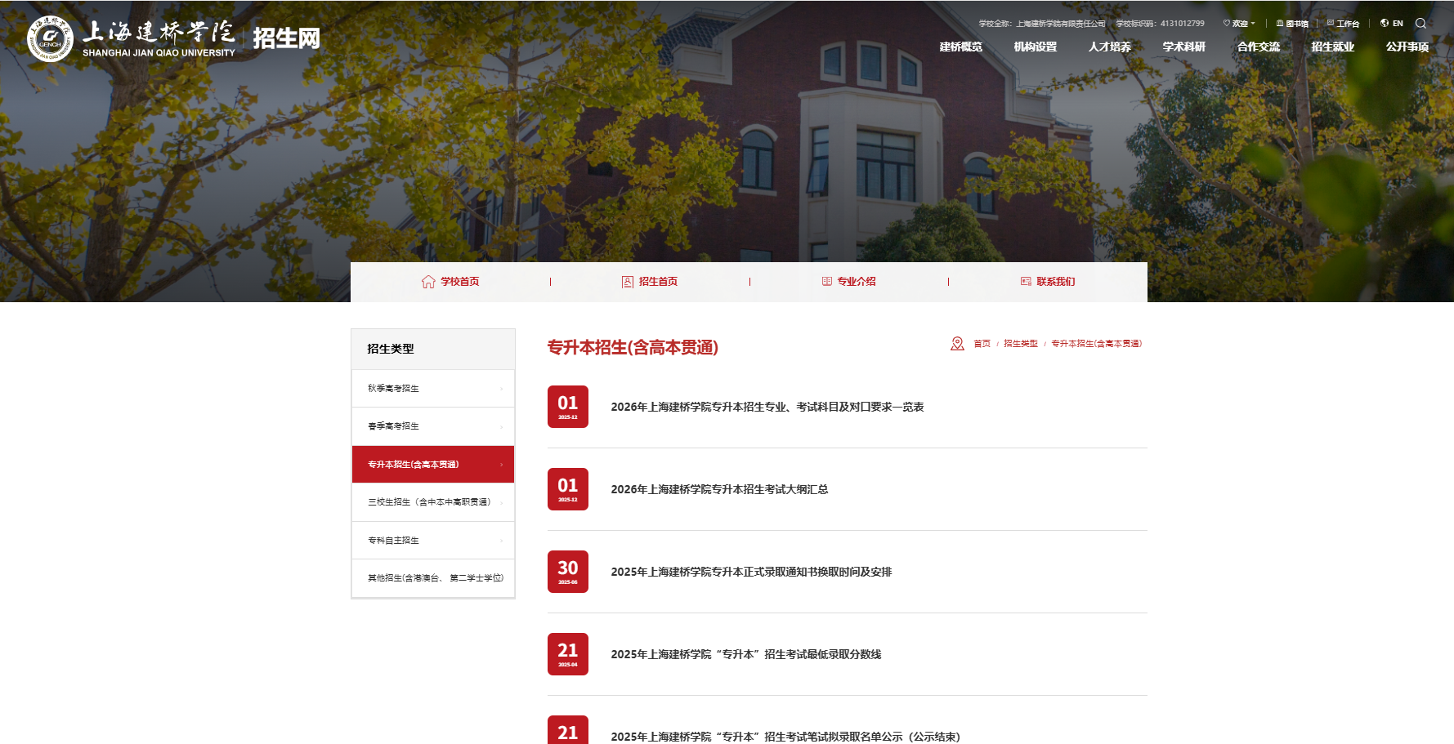Expand the 欢迎 welcome dropdown
This screenshot has height=744, width=1454.
point(1237,22)
